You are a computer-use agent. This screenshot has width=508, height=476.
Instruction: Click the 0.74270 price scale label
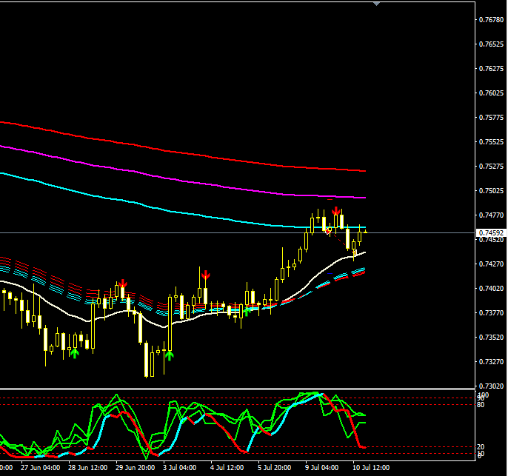coord(491,264)
